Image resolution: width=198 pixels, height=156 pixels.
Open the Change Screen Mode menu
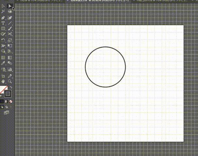click(6, 112)
